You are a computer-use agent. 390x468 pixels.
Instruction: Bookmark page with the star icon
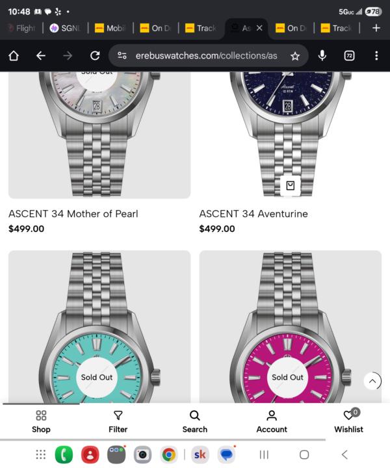295,56
